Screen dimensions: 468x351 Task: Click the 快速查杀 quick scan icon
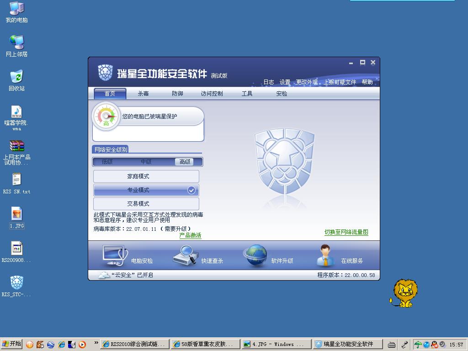(x=186, y=255)
